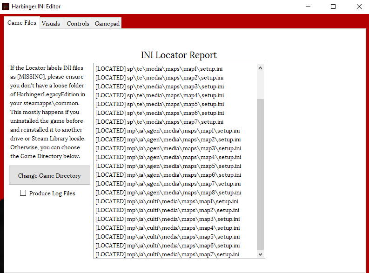The height and width of the screenshot is (273, 369).
Task: Click the Harbinger INI Editor app icon
Action: pyautogui.click(x=6, y=7)
